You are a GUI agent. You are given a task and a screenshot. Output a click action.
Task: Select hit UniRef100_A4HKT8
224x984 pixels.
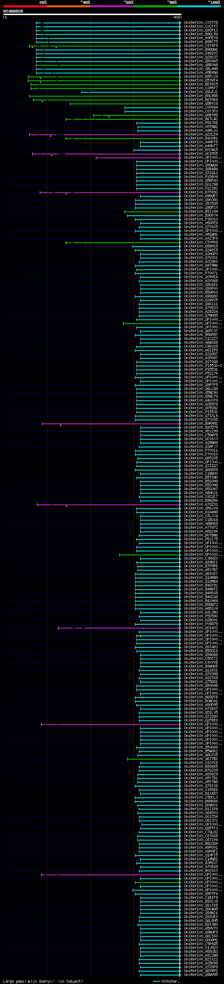pyautogui.click(x=201, y=142)
